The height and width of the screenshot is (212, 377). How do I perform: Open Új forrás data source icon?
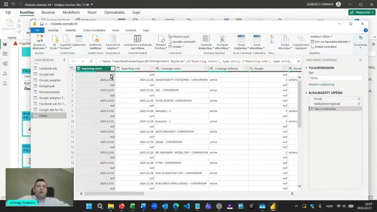tap(55, 39)
